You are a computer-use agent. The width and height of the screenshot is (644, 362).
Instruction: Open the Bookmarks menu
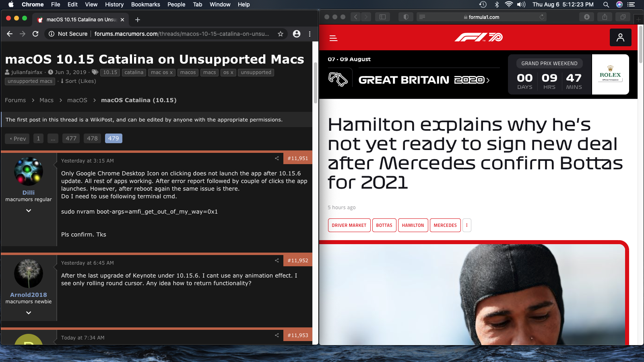click(146, 4)
